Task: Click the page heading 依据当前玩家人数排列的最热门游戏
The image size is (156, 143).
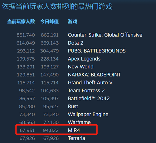Action: tap(57, 7)
